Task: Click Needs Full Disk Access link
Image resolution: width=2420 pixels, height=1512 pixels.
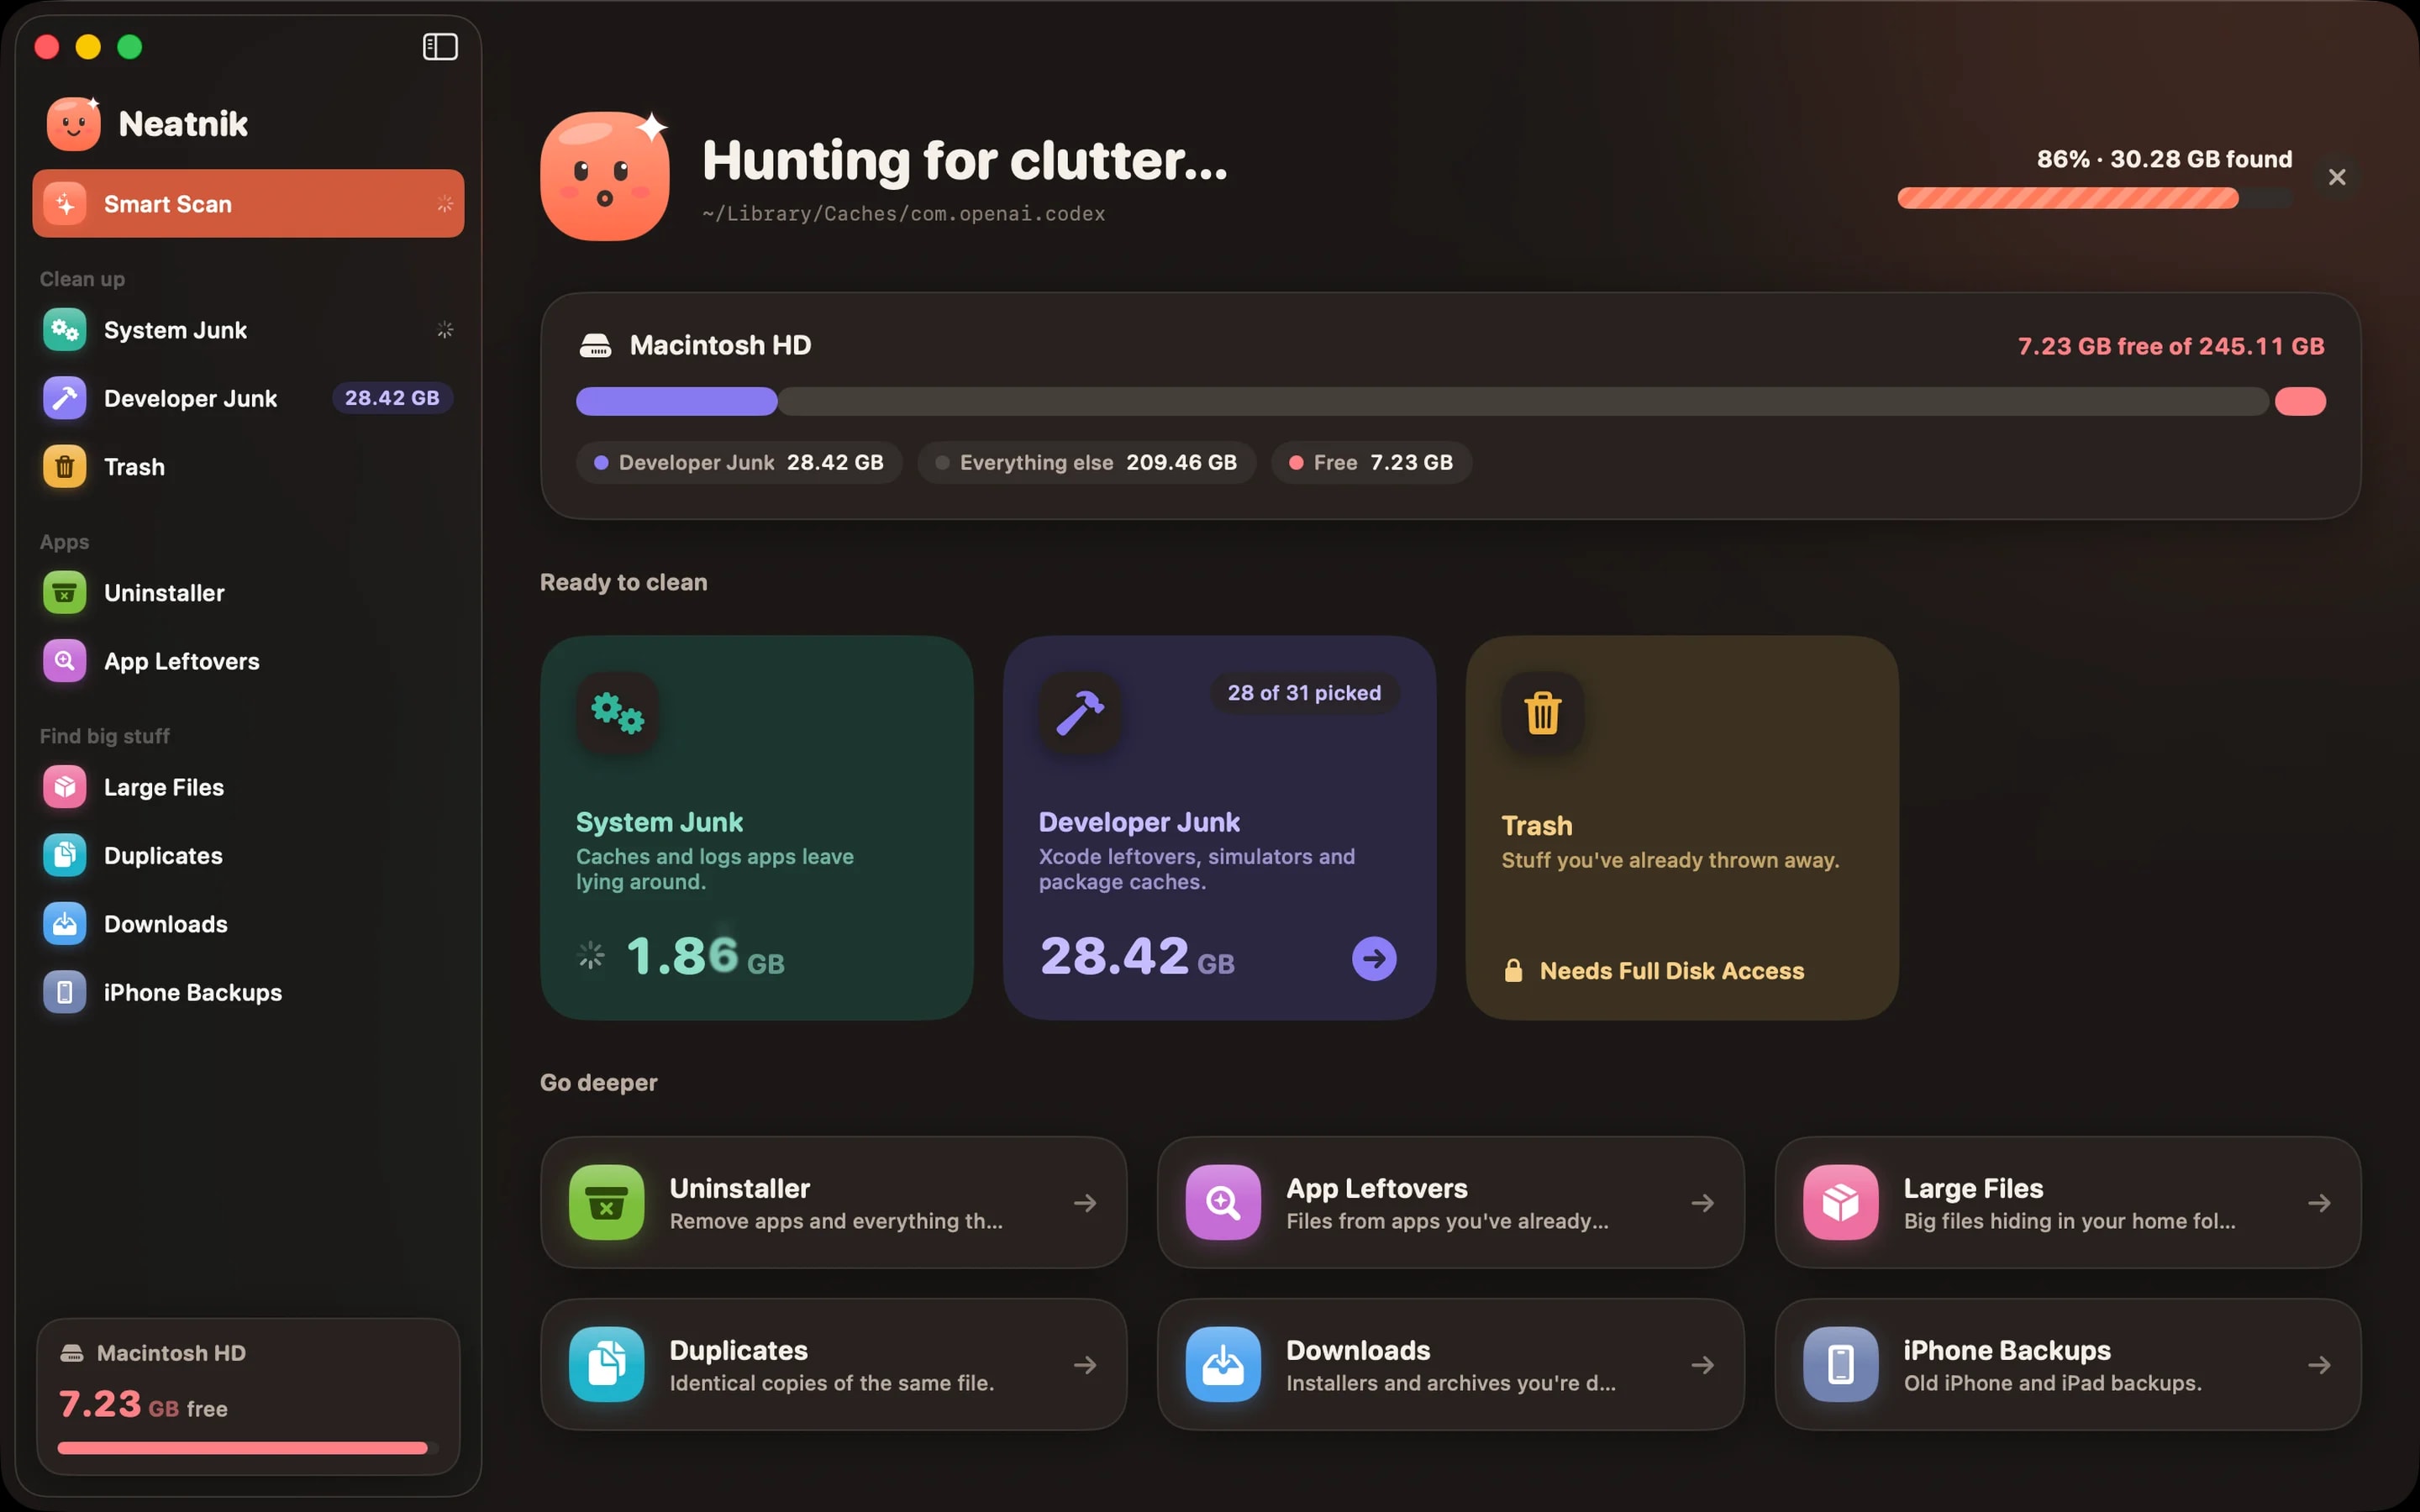Action: pyautogui.click(x=1671, y=971)
